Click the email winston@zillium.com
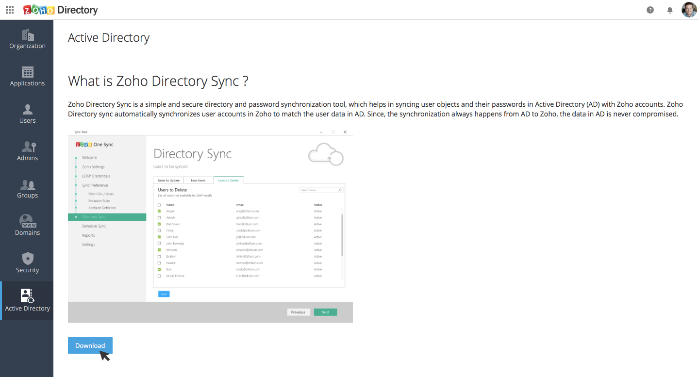The height and width of the screenshot is (377, 699). click(x=249, y=250)
